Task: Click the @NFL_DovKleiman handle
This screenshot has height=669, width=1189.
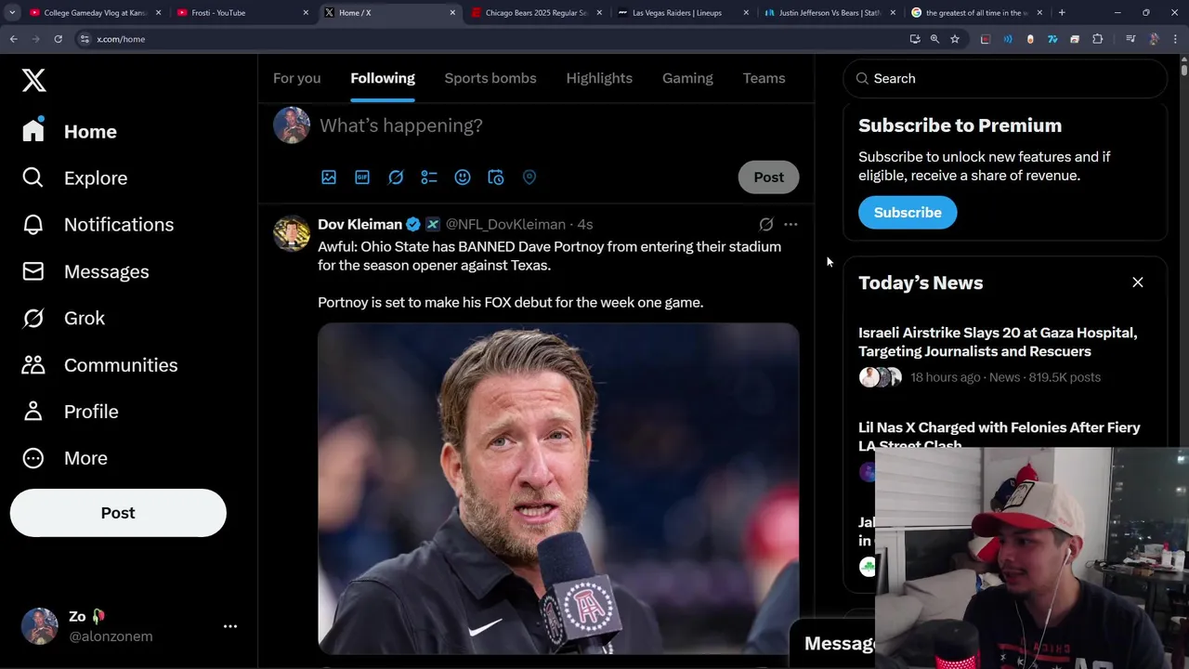Action: tap(505, 224)
